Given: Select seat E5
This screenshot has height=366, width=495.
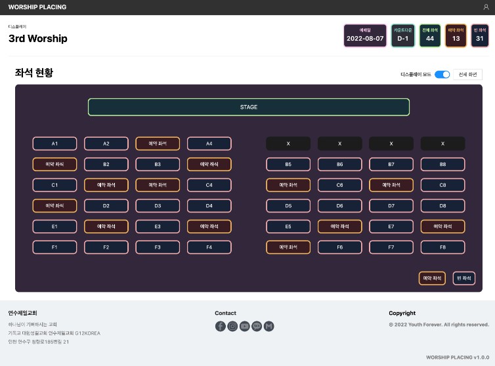Looking at the screenshot, I should (288, 226).
